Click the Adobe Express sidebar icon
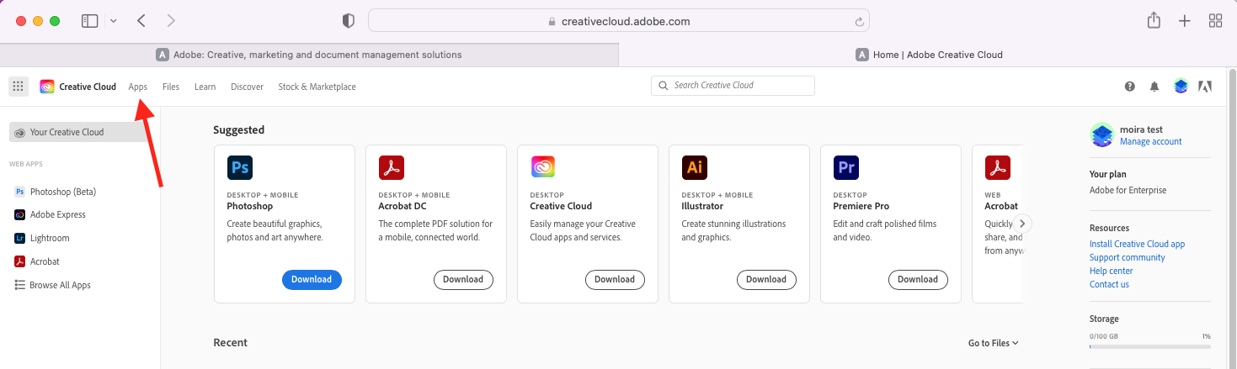Viewport: 1237px width, 369px height. [19, 214]
